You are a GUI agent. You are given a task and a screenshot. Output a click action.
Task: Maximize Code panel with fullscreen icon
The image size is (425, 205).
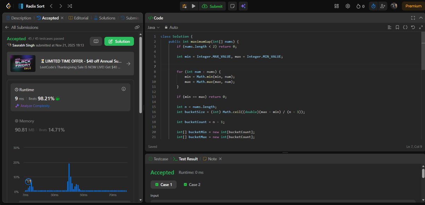coord(413,18)
